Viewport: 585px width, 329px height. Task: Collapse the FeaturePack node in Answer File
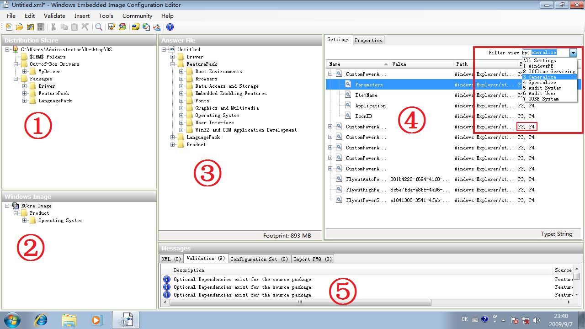(173, 64)
